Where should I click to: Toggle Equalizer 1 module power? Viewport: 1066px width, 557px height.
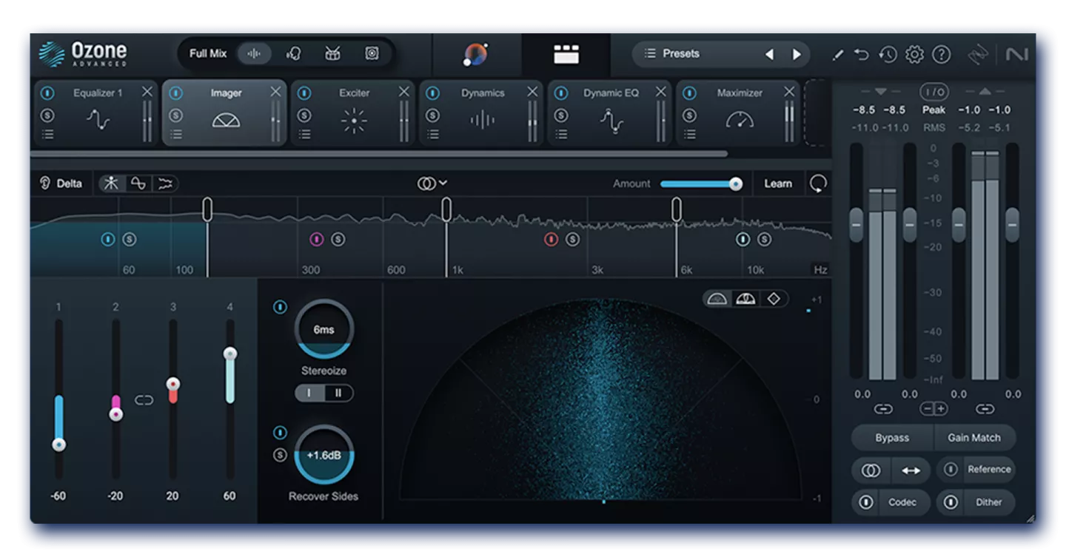[47, 93]
